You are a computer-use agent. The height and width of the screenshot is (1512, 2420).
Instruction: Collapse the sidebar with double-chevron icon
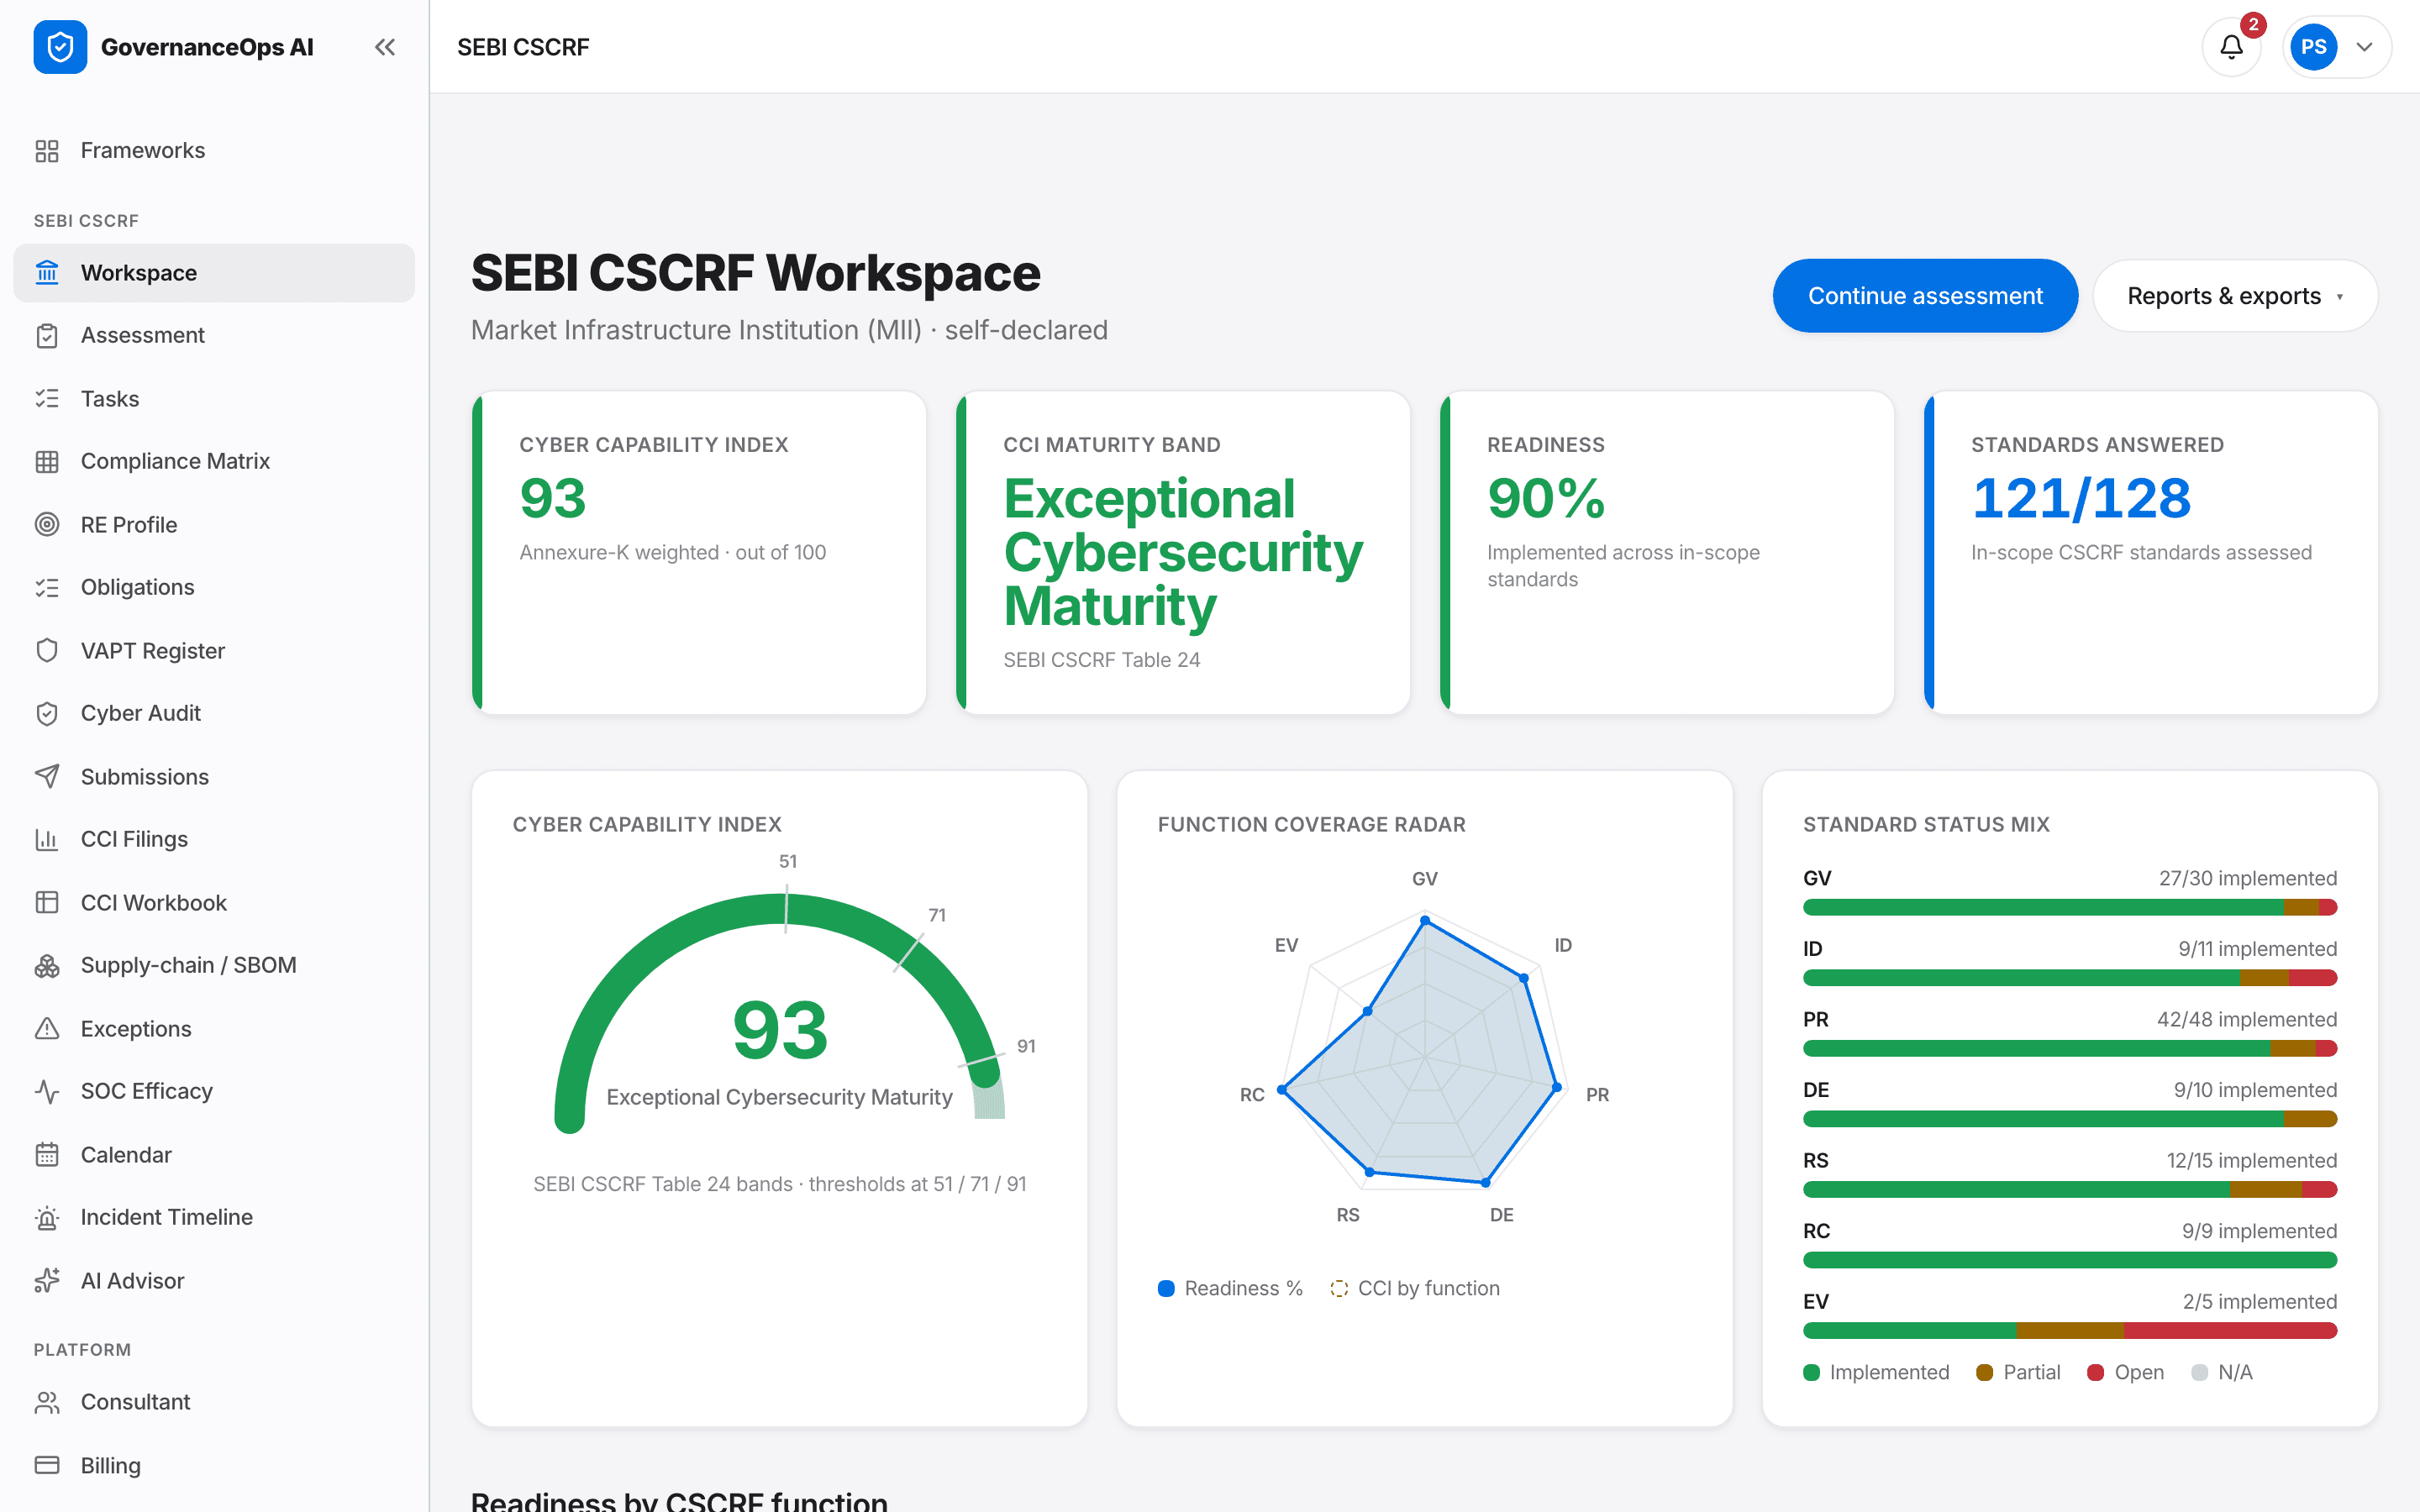385,47
